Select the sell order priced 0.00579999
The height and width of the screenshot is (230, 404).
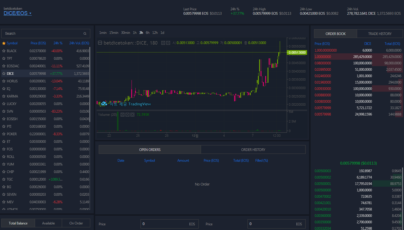tap(359, 108)
